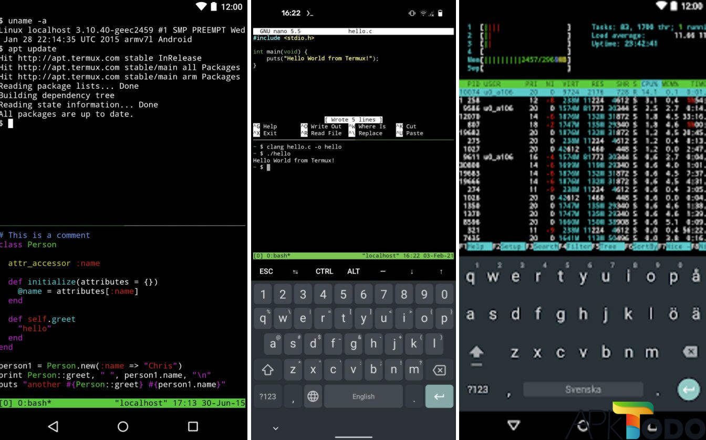Tap the terminal prompt icon in the 16:22 status bar
706x440 pixels.
310,13
